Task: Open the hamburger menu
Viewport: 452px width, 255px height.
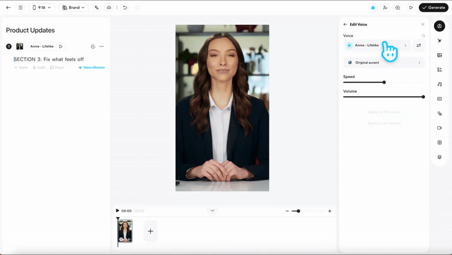Action: tap(20, 8)
